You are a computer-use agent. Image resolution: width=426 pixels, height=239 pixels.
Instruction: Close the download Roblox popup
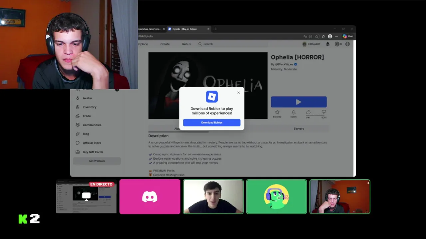(238, 93)
